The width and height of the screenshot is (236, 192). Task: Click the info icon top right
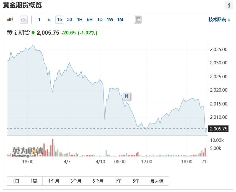click(229, 5)
